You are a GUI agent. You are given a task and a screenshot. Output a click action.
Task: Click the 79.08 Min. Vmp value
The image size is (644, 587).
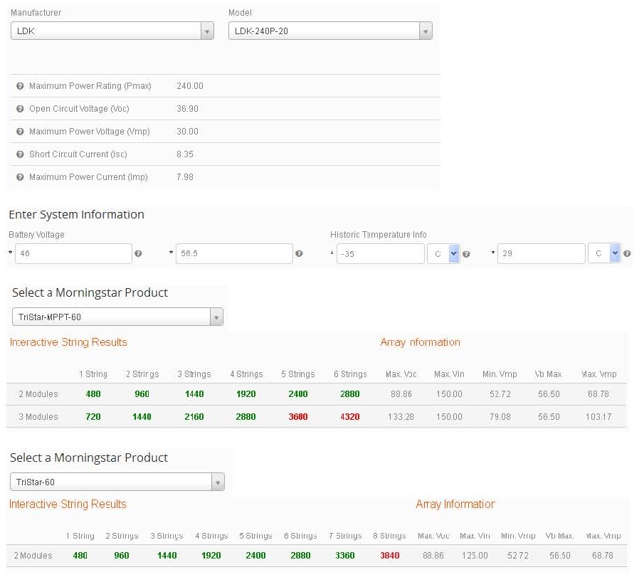pos(500,416)
